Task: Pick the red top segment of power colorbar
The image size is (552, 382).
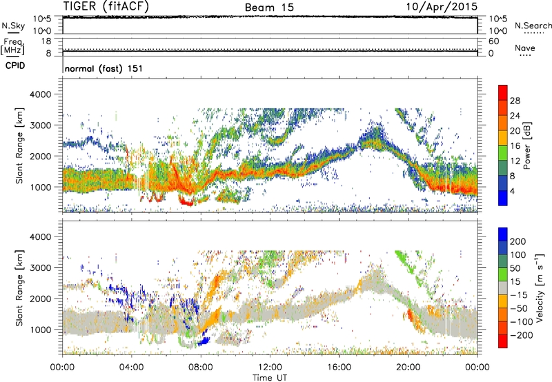Action: [503, 92]
